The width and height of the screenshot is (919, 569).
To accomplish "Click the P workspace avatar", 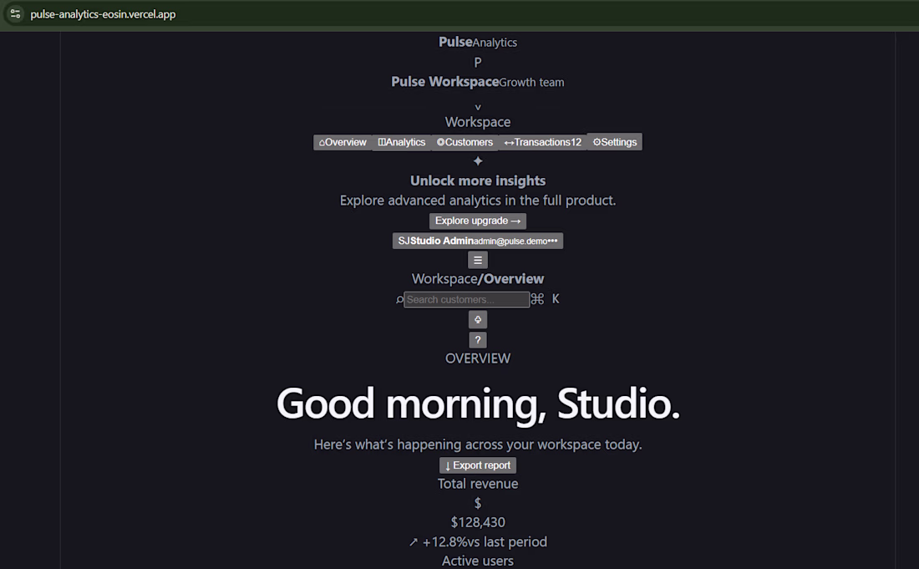I will [x=478, y=62].
